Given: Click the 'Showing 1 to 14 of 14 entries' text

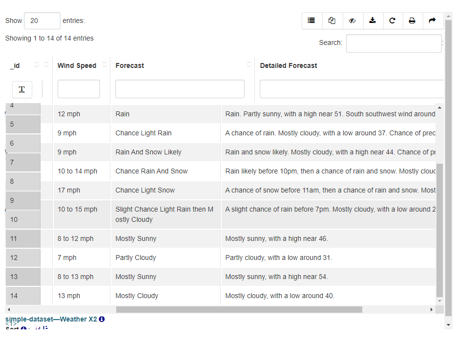Looking at the screenshot, I should click(x=49, y=39).
